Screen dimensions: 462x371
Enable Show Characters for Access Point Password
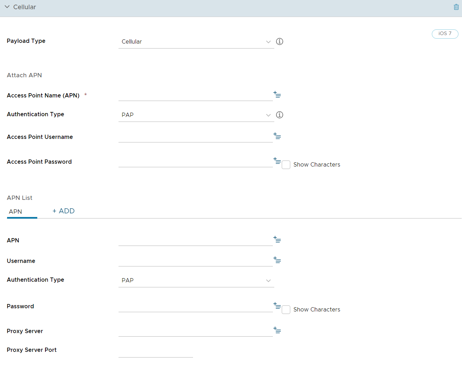[x=286, y=165]
